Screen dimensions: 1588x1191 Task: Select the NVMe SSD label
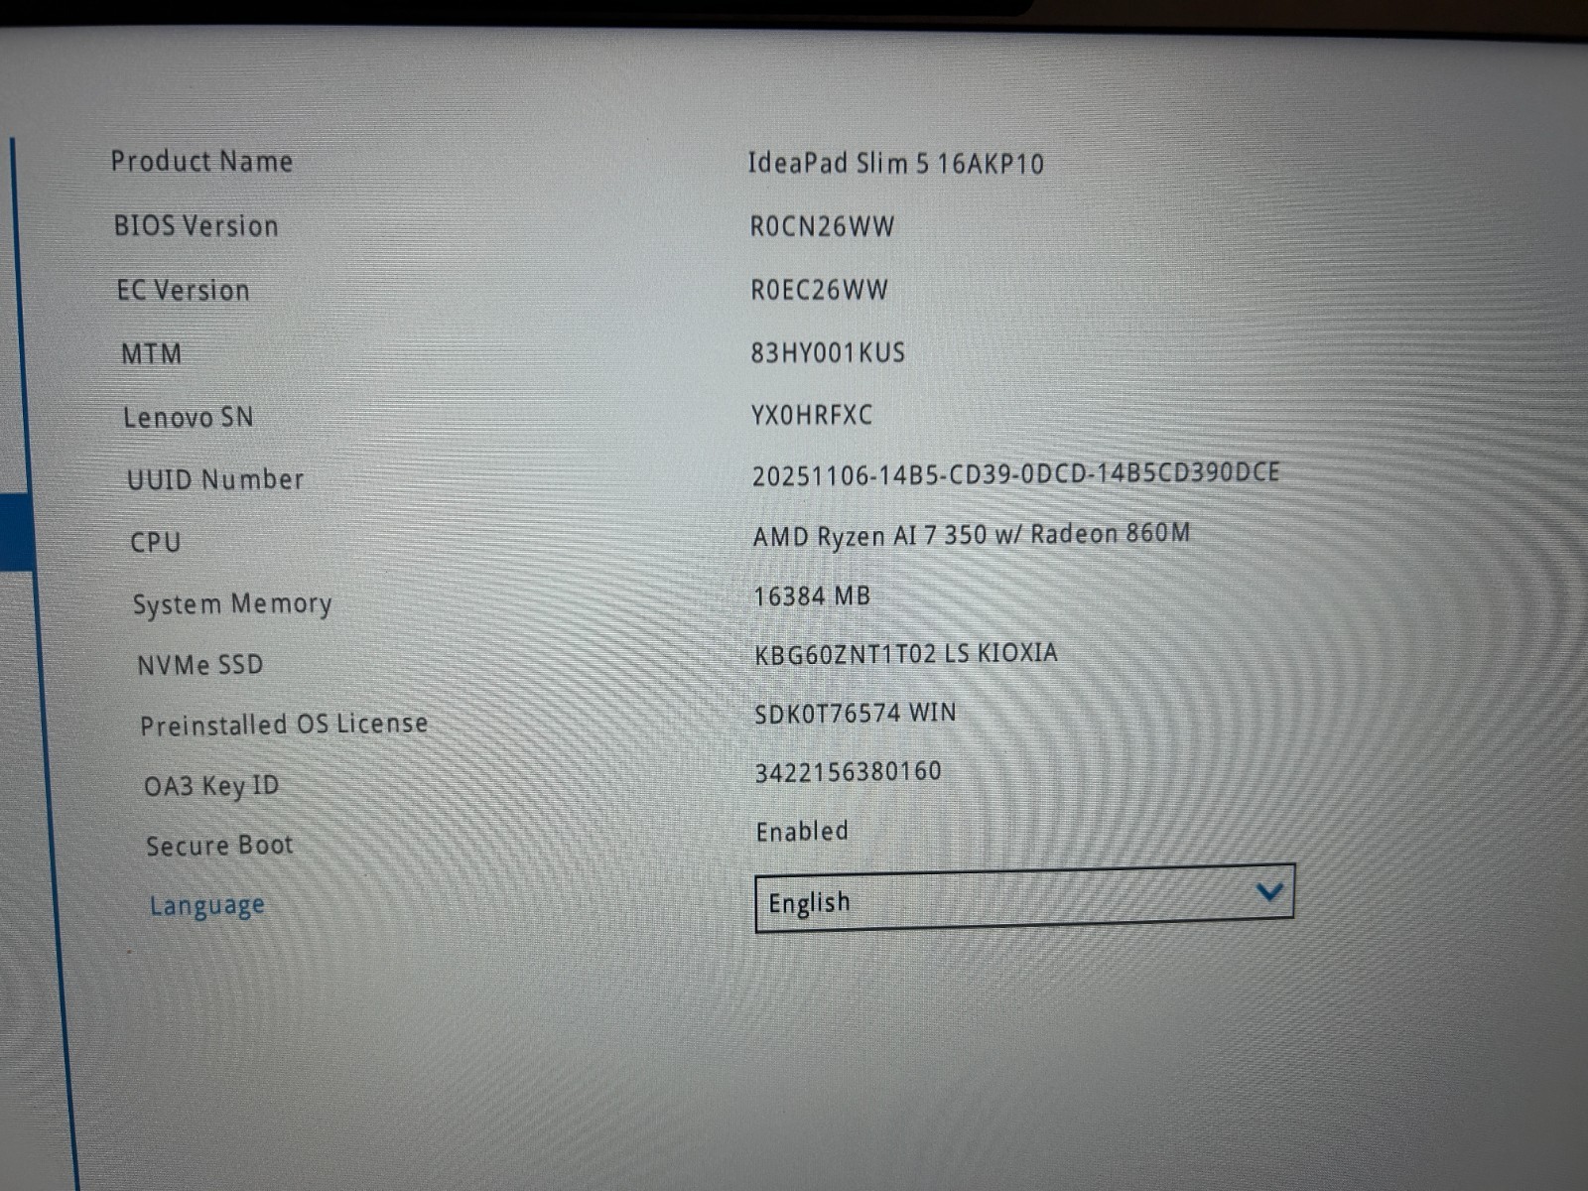tap(200, 665)
